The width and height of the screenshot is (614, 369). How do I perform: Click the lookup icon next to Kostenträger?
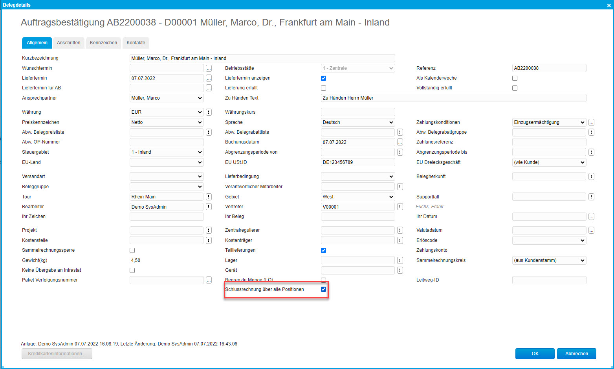[400, 240]
